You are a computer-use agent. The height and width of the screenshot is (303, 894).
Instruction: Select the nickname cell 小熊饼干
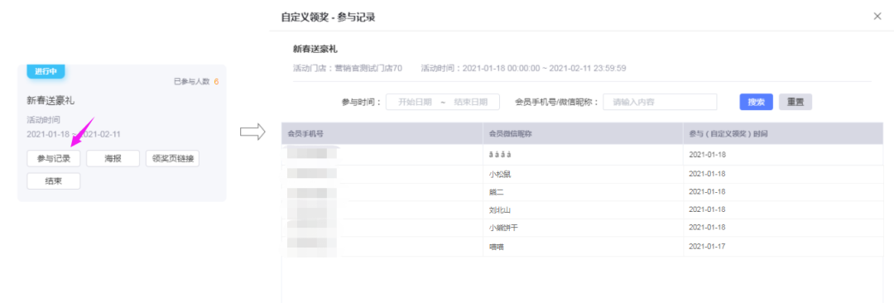[583, 228]
